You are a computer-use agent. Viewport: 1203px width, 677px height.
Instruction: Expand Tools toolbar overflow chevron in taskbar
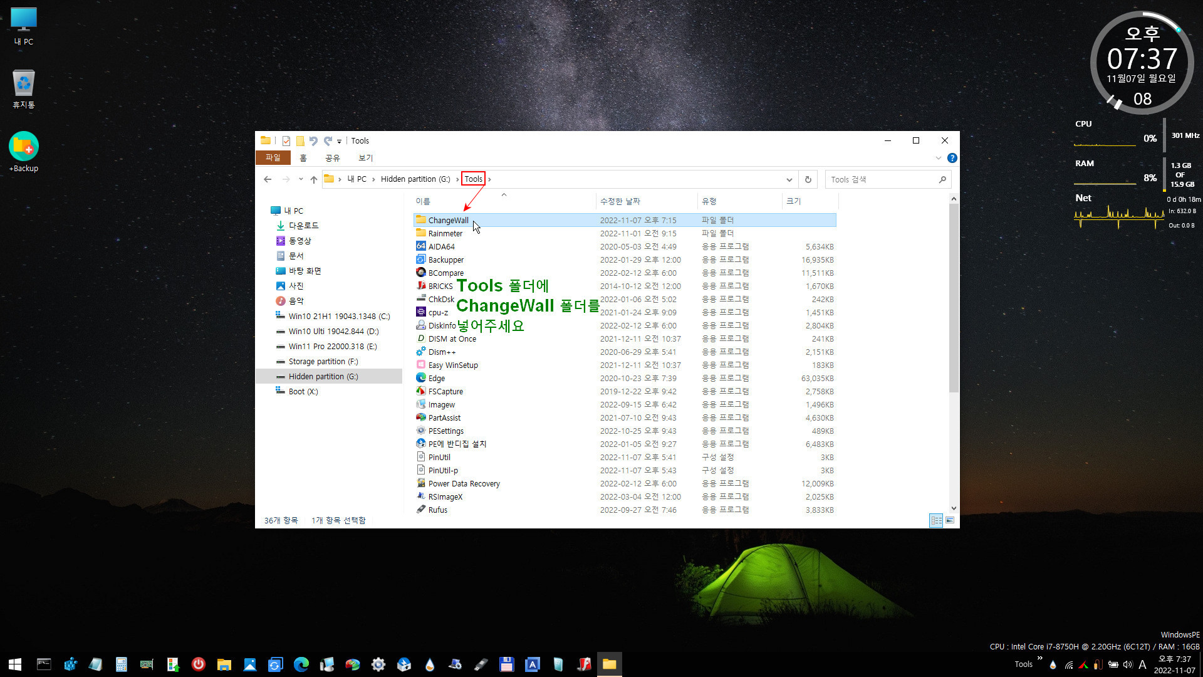pos(1040,658)
